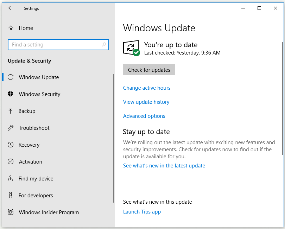Open Change active hours link
285x229 pixels.
click(x=147, y=88)
